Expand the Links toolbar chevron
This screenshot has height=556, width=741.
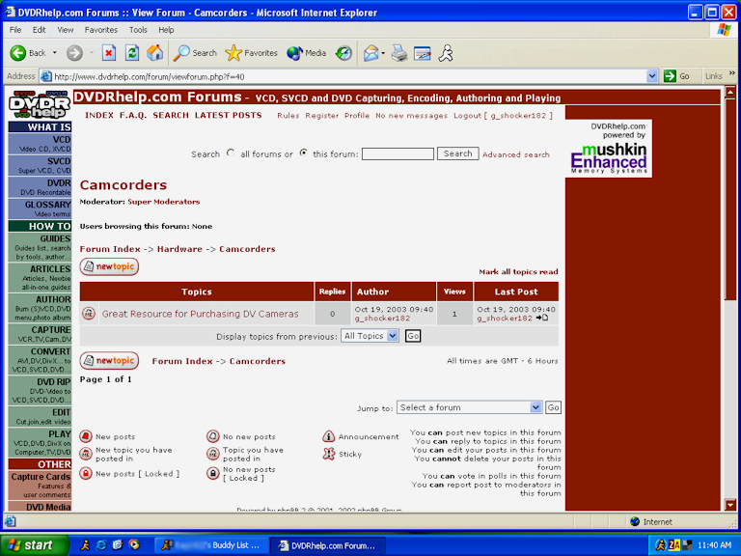click(x=732, y=73)
